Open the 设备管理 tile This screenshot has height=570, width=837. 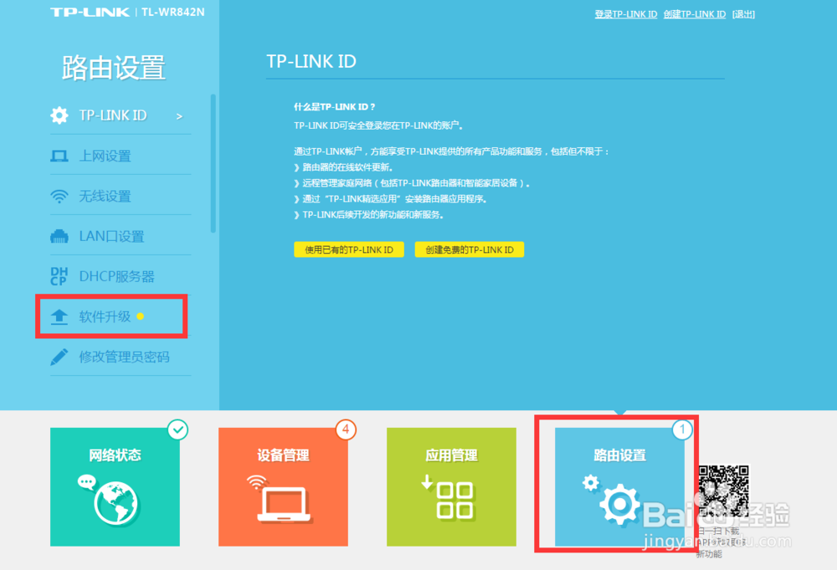[283, 487]
